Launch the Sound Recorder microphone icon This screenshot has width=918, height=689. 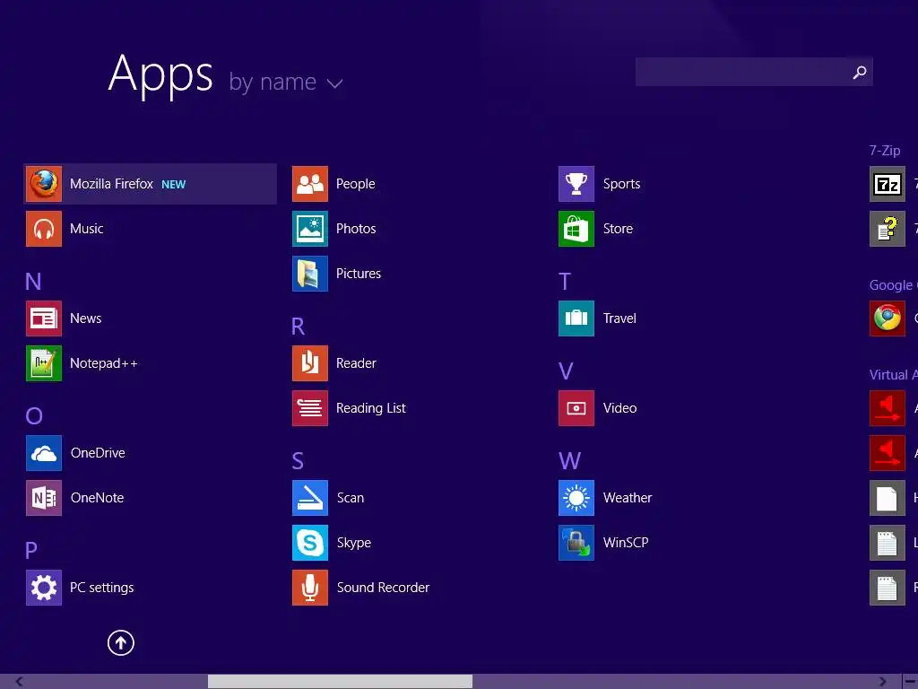310,588
